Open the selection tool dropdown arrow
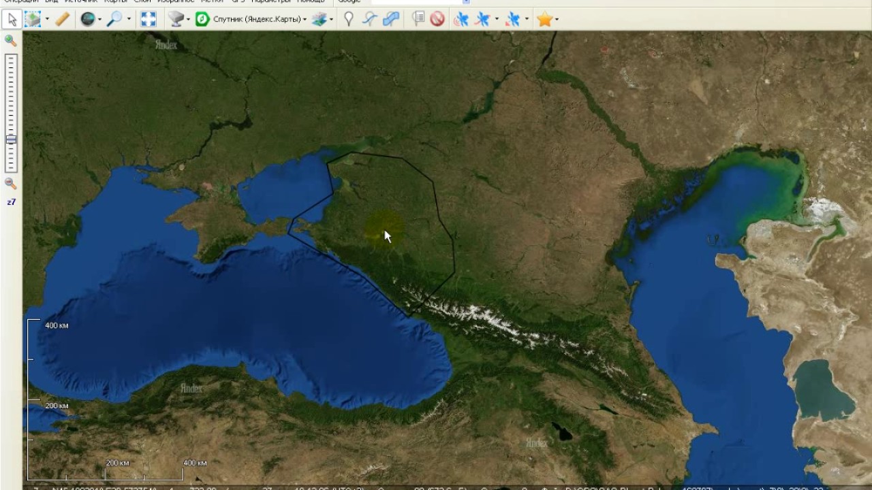Viewport: 872px width, 490px height. click(x=47, y=19)
